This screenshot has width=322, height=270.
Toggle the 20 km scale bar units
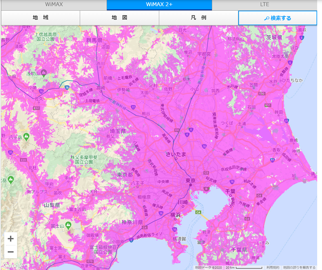click(x=244, y=267)
